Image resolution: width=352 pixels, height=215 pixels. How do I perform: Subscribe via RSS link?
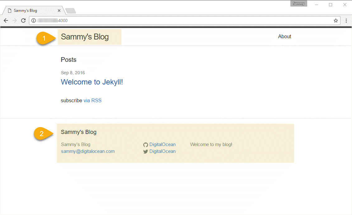(x=92, y=100)
